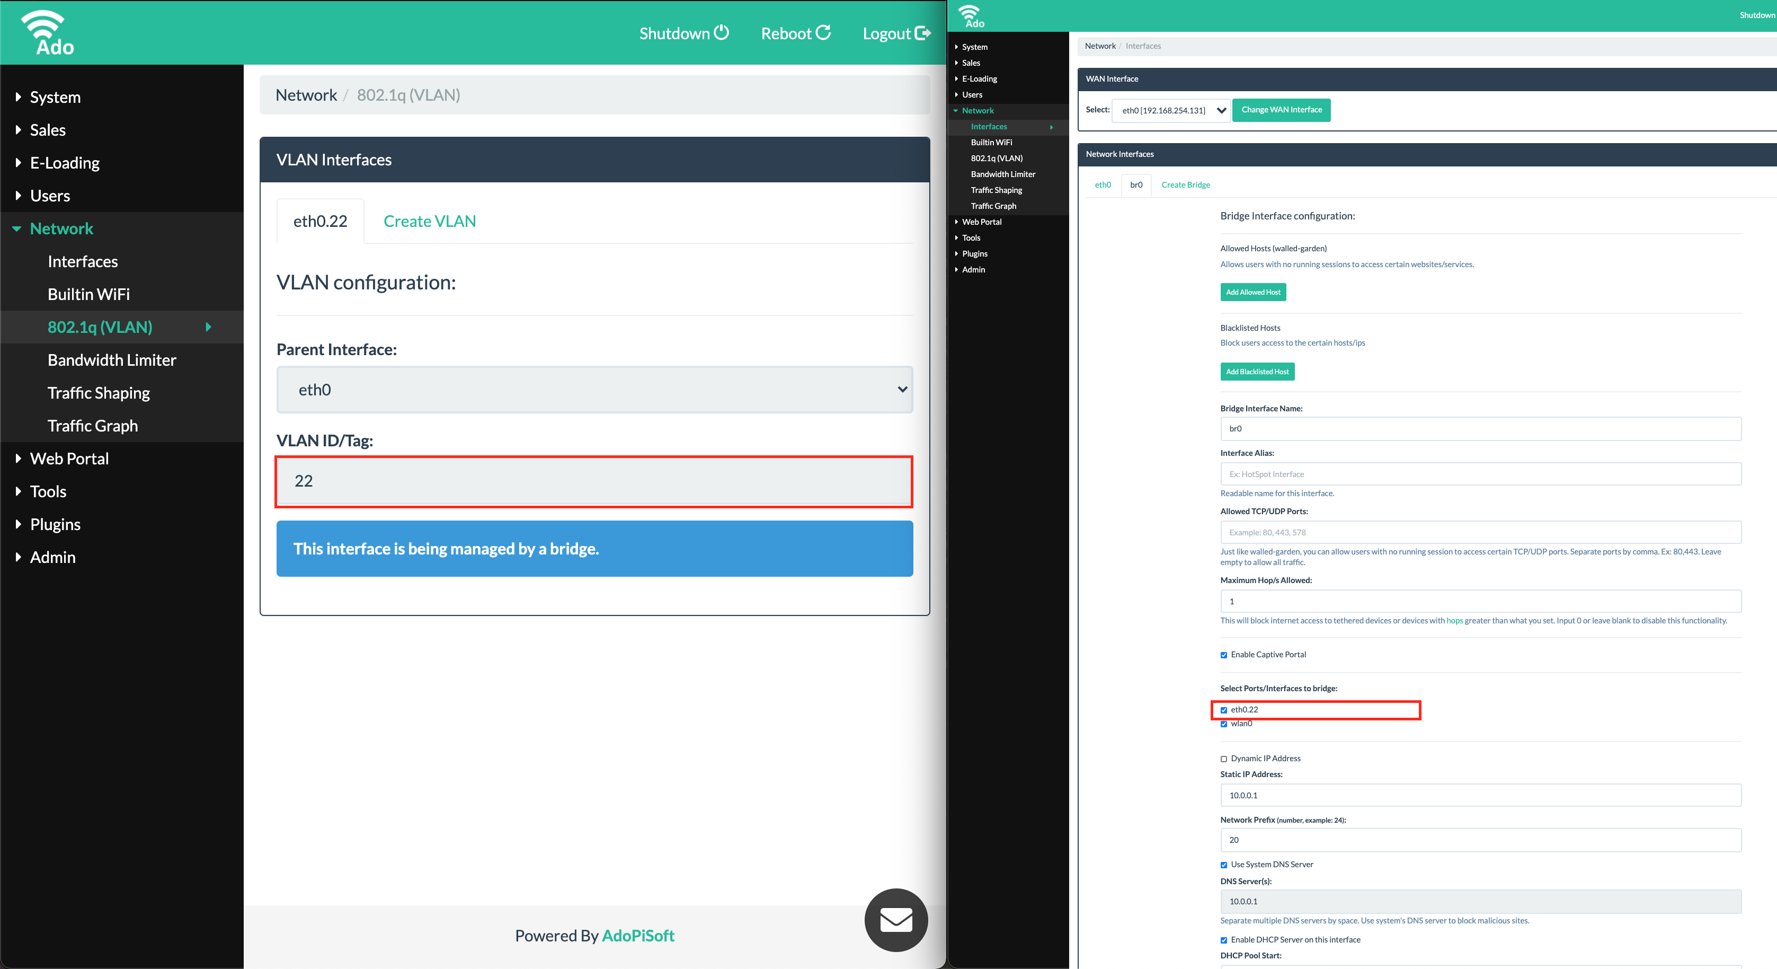
Task: Click arrow icon beside Interfaces in right sidebar
Action: pos(1051,127)
